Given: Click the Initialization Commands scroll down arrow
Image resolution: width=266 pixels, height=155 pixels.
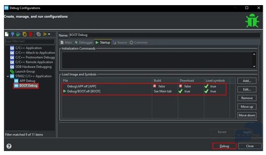Looking at the screenshot, I should tap(254, 66).
